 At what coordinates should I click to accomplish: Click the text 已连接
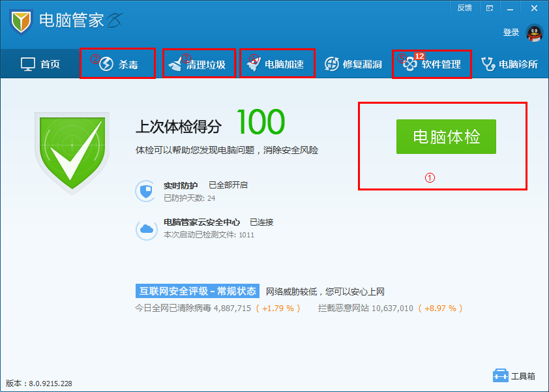click(261, 222)
